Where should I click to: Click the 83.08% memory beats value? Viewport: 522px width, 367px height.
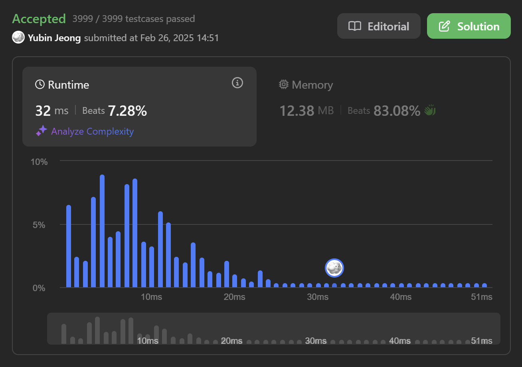point(397,111)
